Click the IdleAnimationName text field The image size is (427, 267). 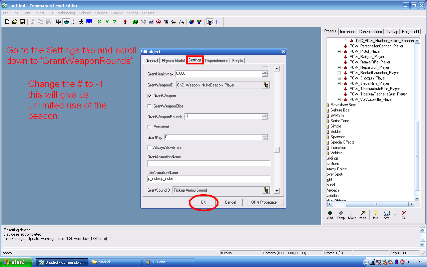208,179
